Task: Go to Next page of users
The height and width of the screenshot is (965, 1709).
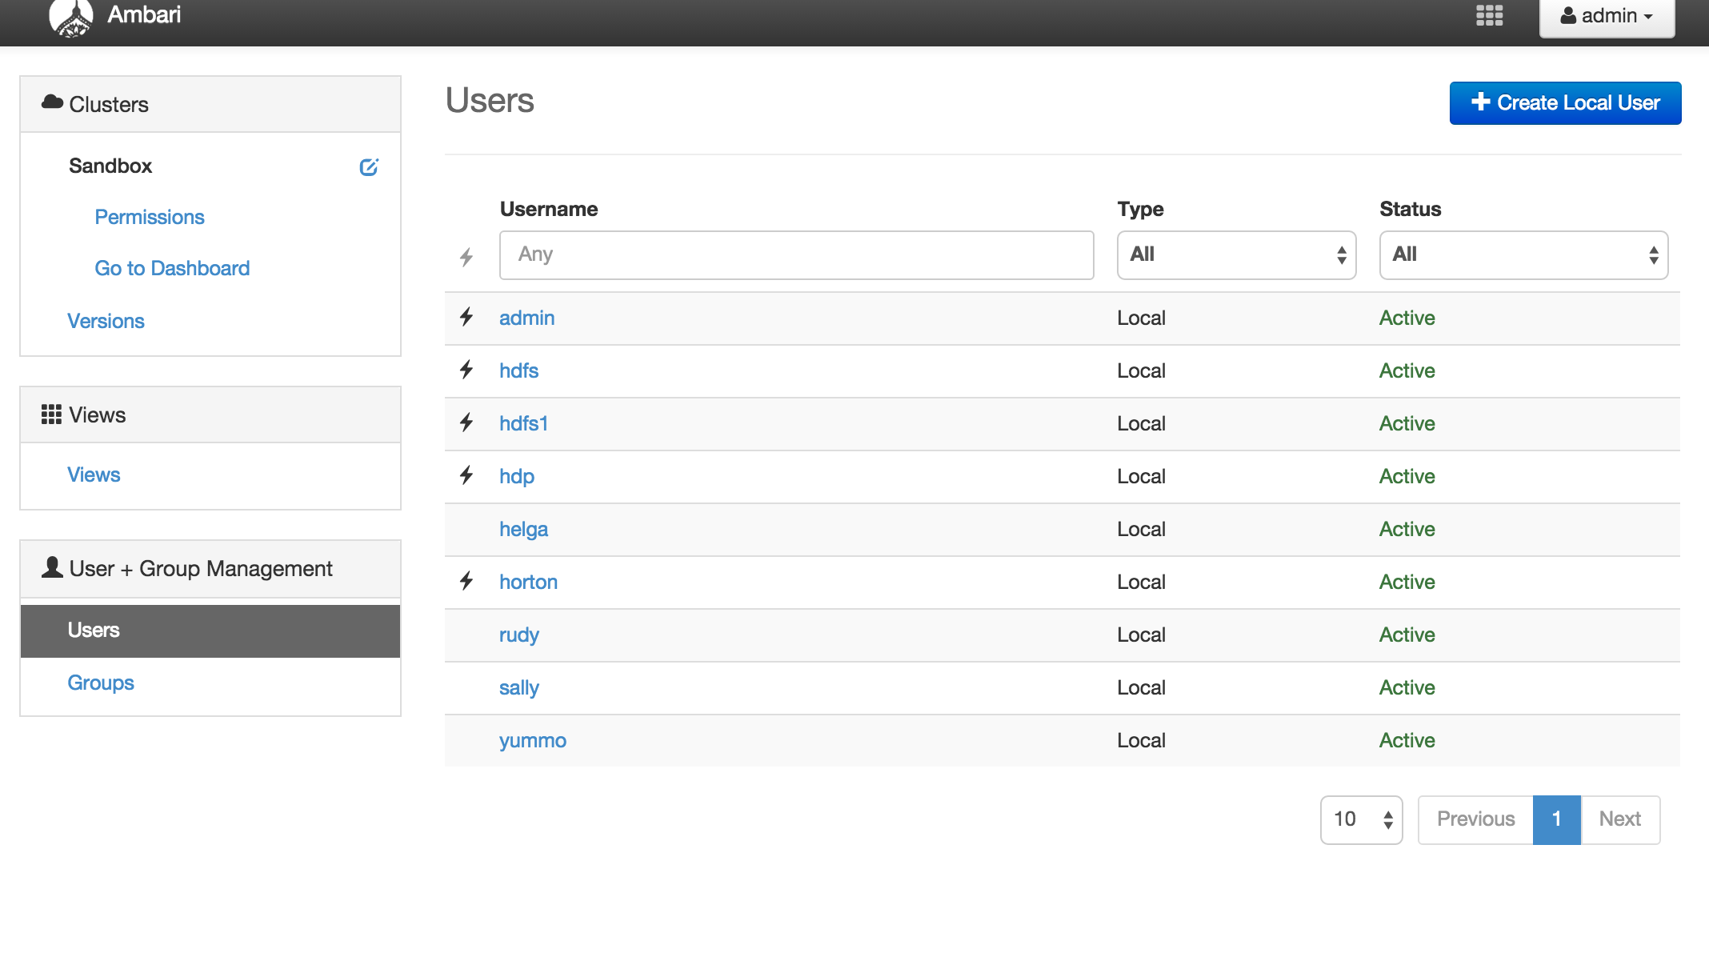Action: tap(1619, 819)
